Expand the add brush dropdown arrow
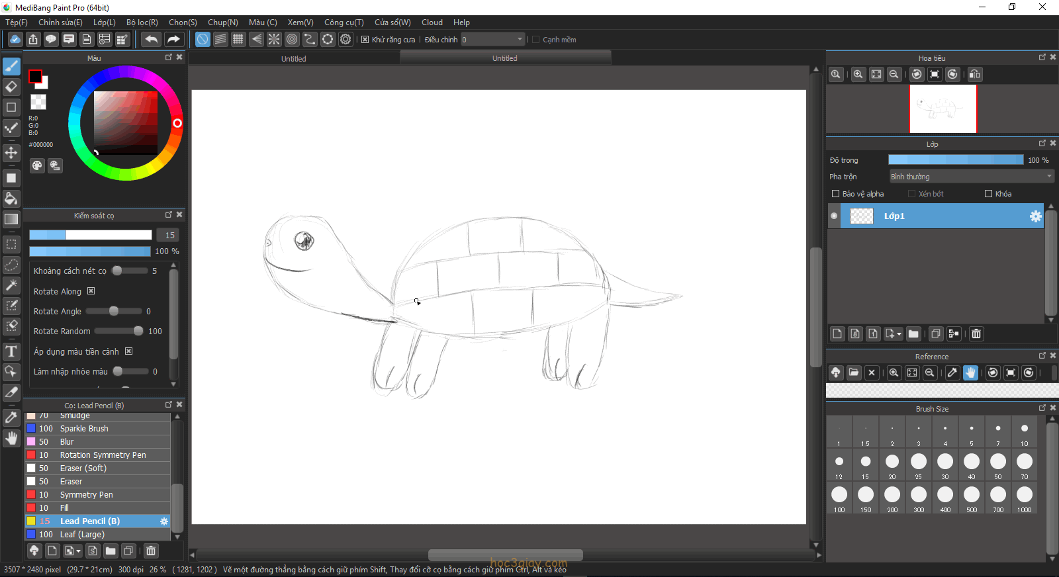1059x577 pixels. (78, 551)
